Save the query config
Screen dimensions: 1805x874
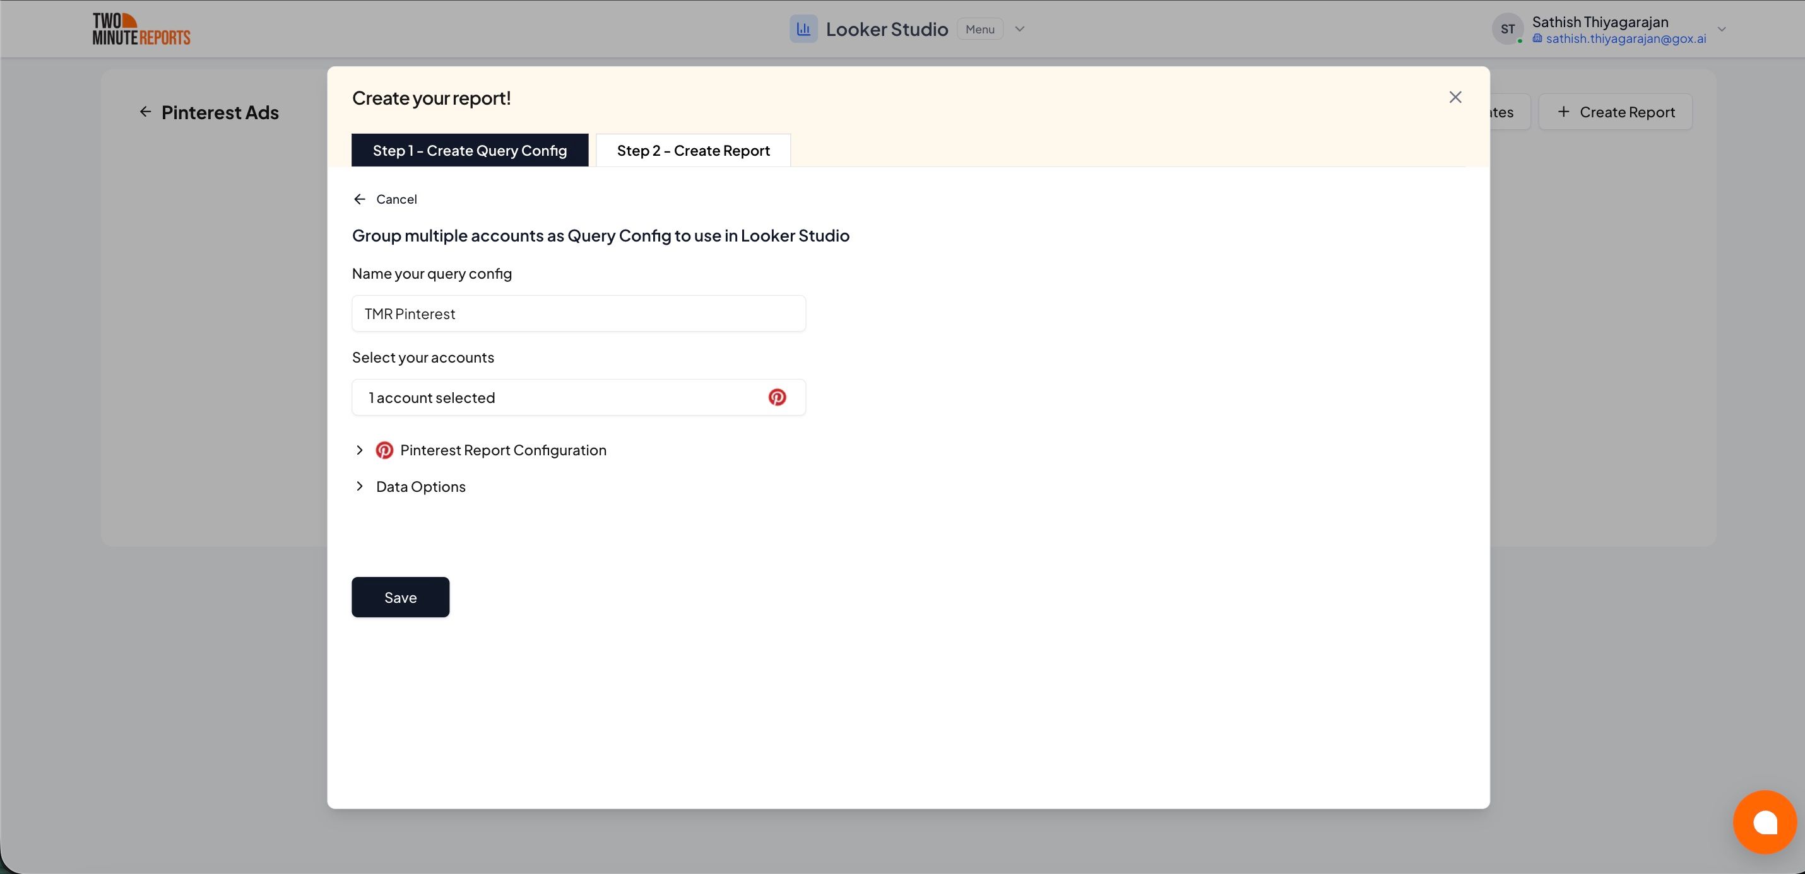click(400, 597)
